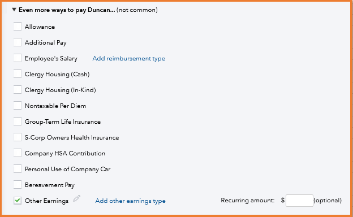The image size is (353, 217).
Task: Tick Group-Term Life Insurance checkbox
Action: tap(18, 121)
